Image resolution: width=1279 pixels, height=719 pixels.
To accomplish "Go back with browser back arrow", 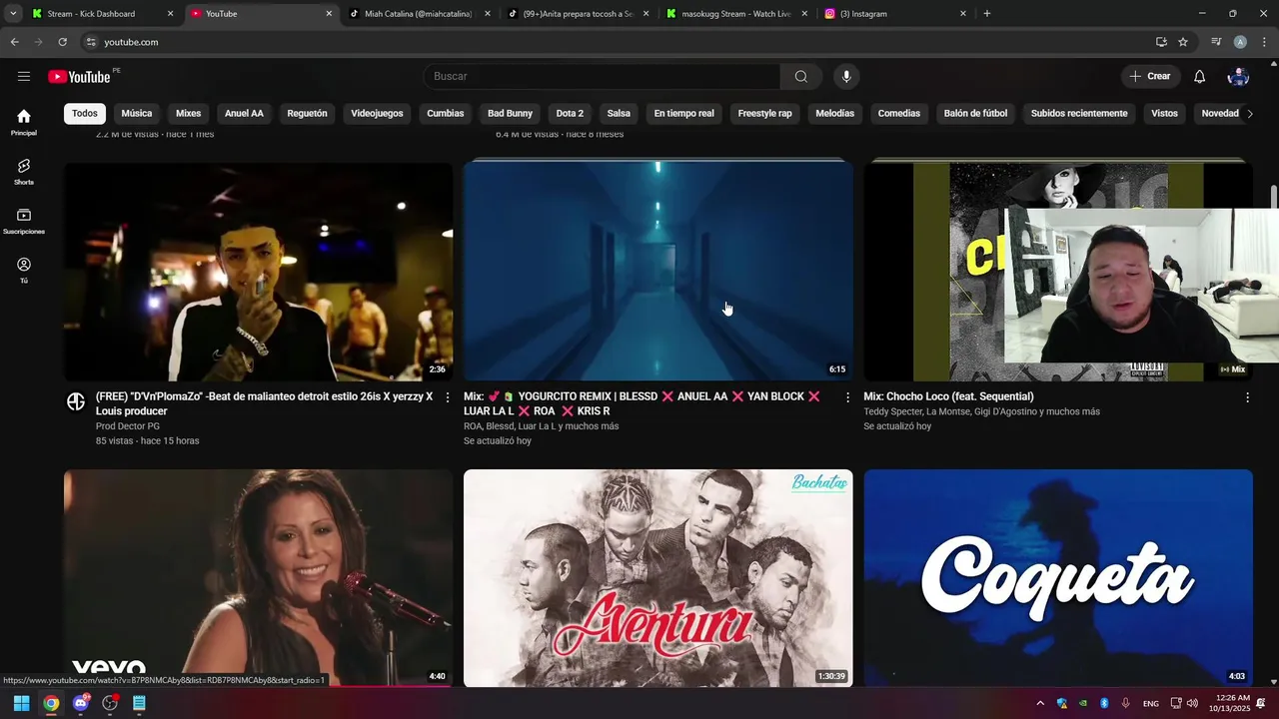I will 14,42.
